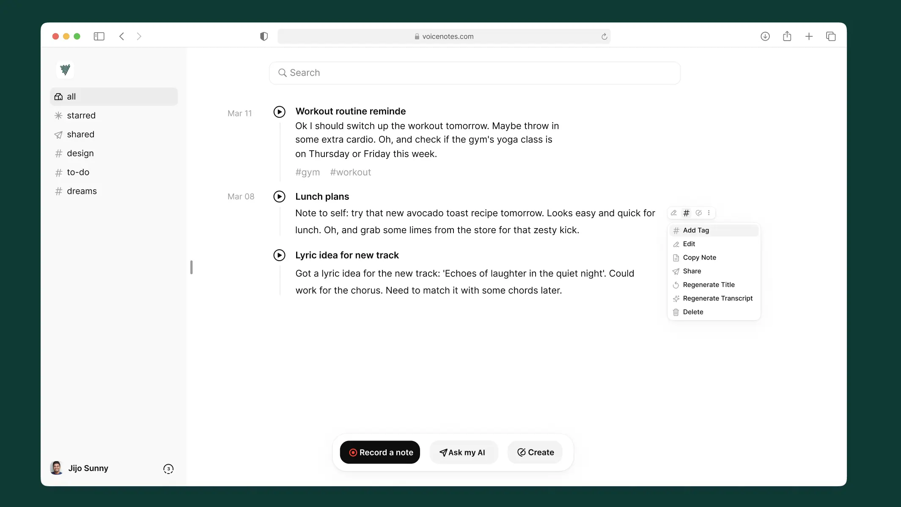Click the browser share icon
901x507 pixels.
(787, 36)
